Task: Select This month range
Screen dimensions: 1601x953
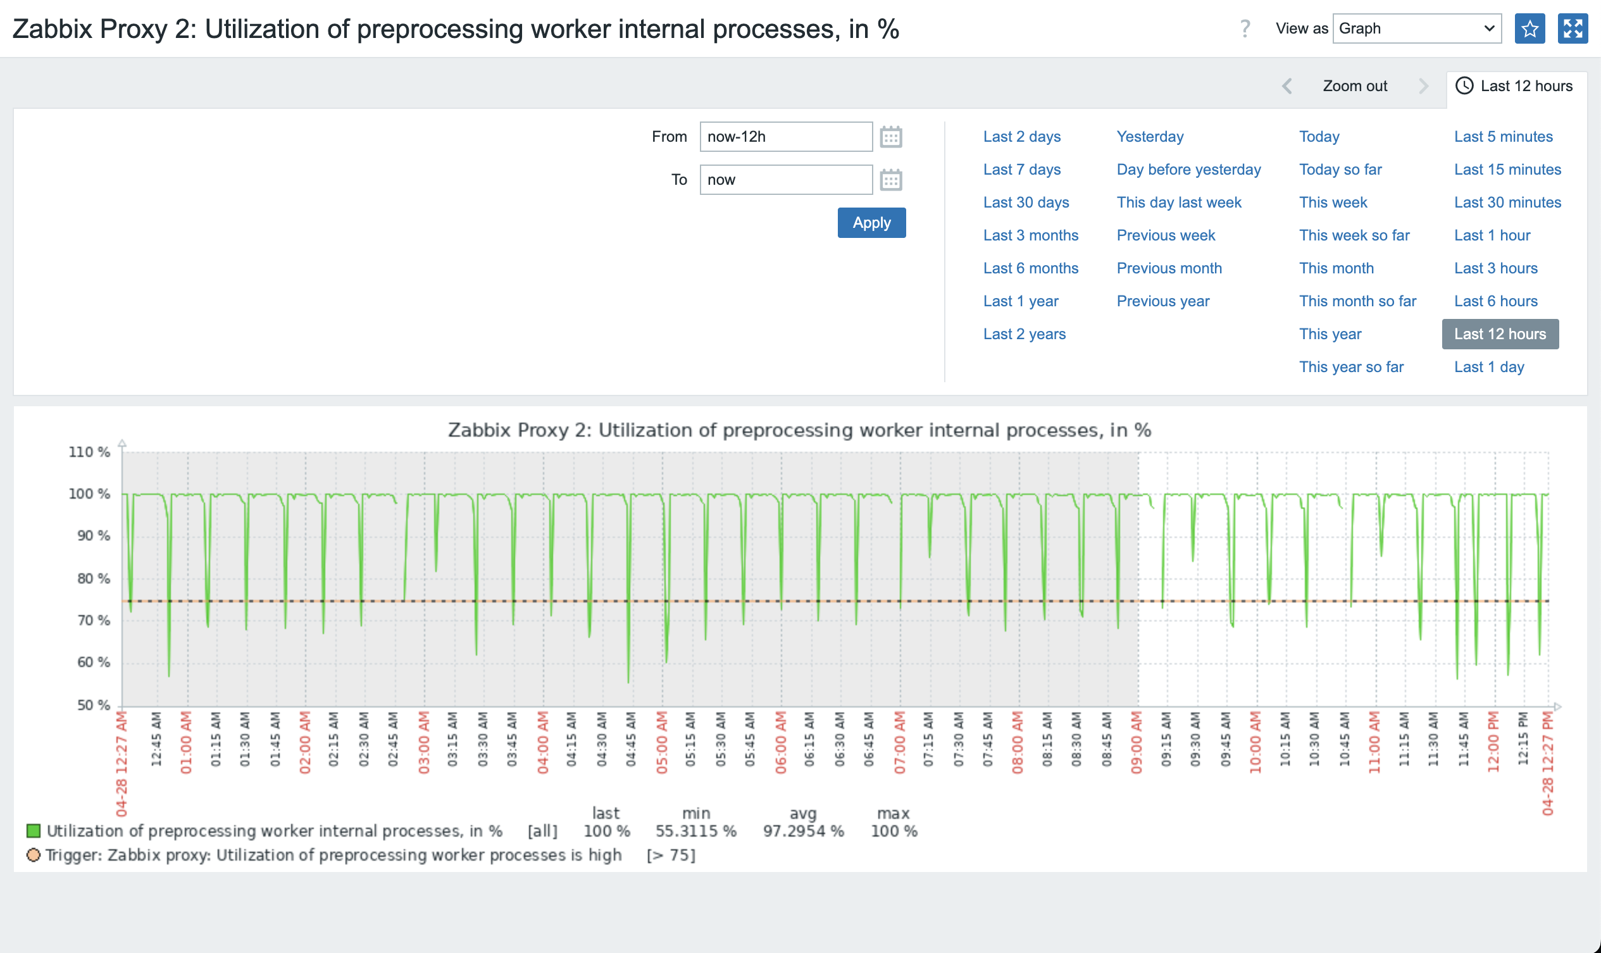Action: click(1336, 268)
